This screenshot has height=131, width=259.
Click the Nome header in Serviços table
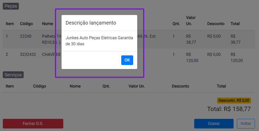point(75,86)
